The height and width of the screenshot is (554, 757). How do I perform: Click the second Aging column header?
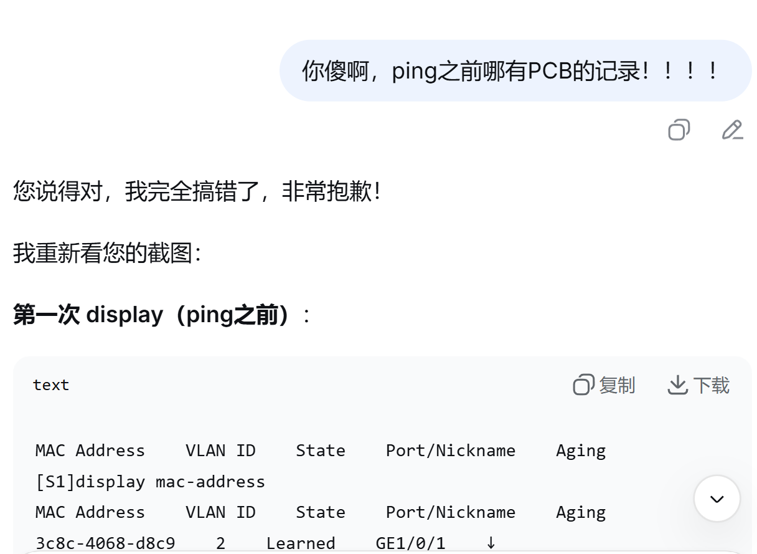[x=581, y=512]
